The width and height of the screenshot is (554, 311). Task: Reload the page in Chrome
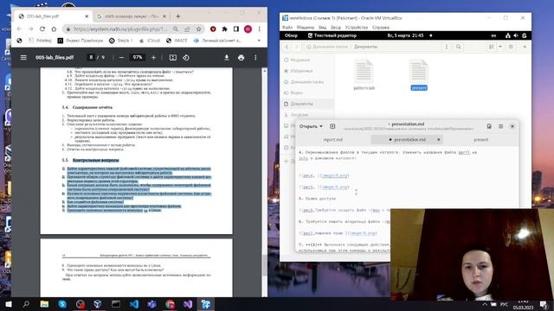point(42,29)
